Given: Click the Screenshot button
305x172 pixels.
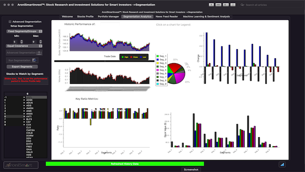Looking at the screenshot, I should coord(191,170).
